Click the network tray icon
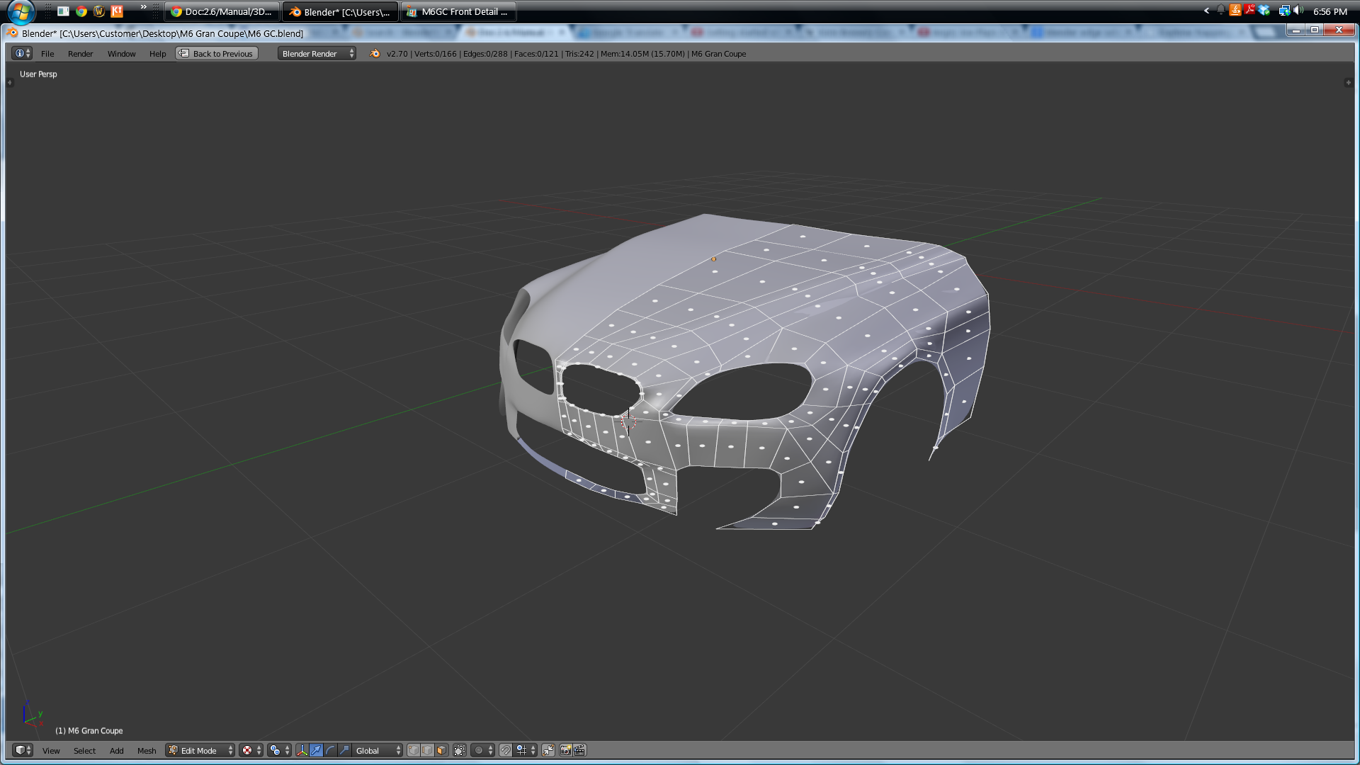The height and width of the screenshot is (765, 1360). (1283, 11)
